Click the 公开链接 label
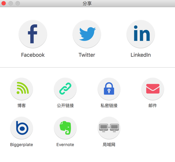The width and height of the screenshot is (175, 162). 65,106
